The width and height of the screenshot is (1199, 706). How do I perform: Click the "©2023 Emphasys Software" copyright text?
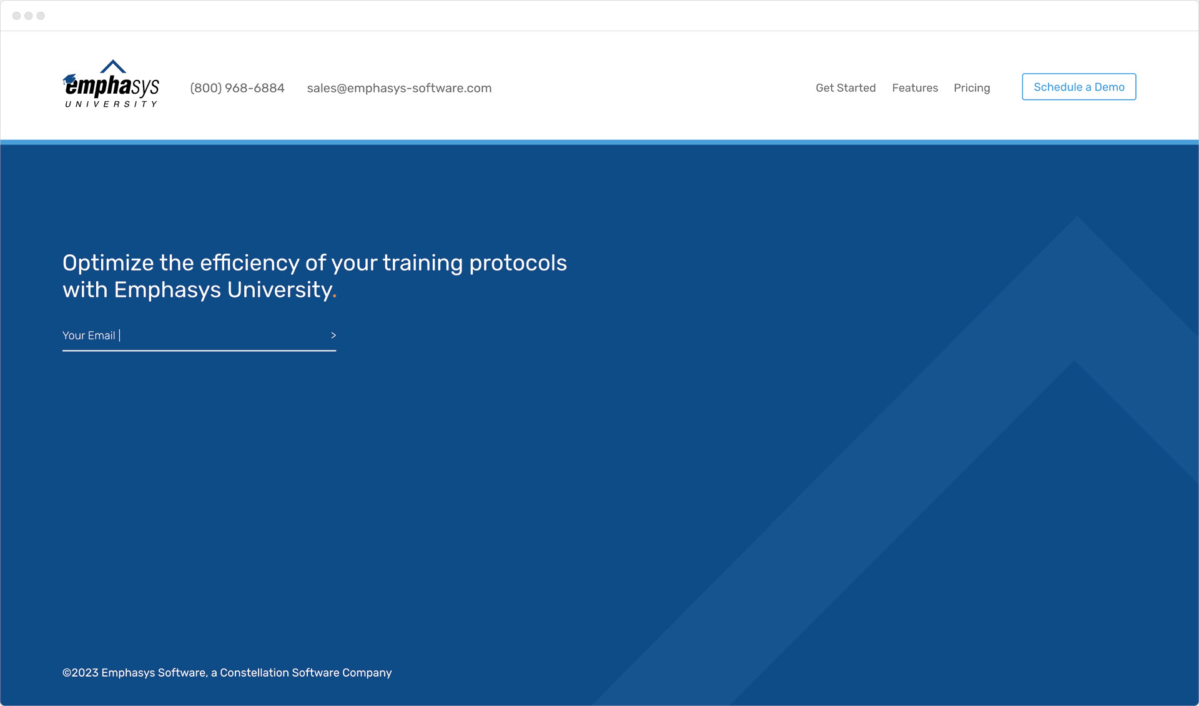click(134, 673)
